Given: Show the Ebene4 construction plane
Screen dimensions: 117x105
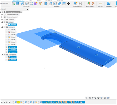Looking at the screenshot, I should click(6, 60).
